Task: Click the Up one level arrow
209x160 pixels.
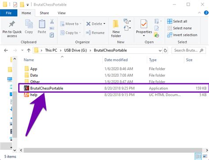Action: tap(29, 50)
